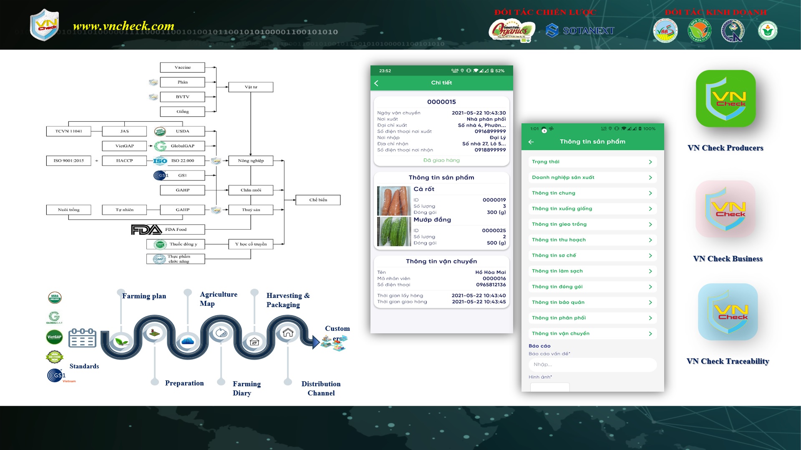The height and width of the screenshot is (450, 801).
Task: Open the VN Check Business app icon
Action: click(x=725, y=209)
